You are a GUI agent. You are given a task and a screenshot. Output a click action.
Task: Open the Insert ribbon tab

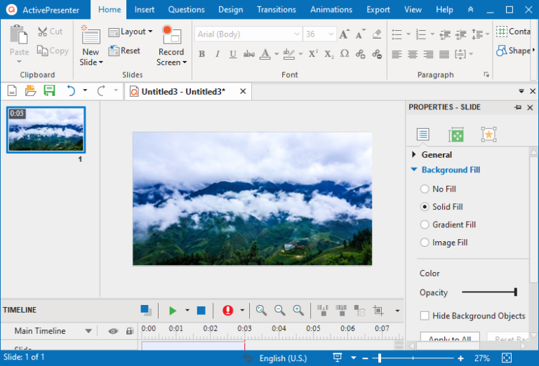tap(145, 10)
